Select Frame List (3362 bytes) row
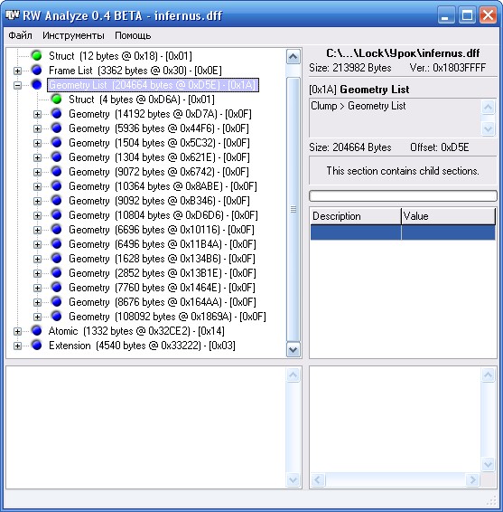503x512 pixels. point(135,71)
